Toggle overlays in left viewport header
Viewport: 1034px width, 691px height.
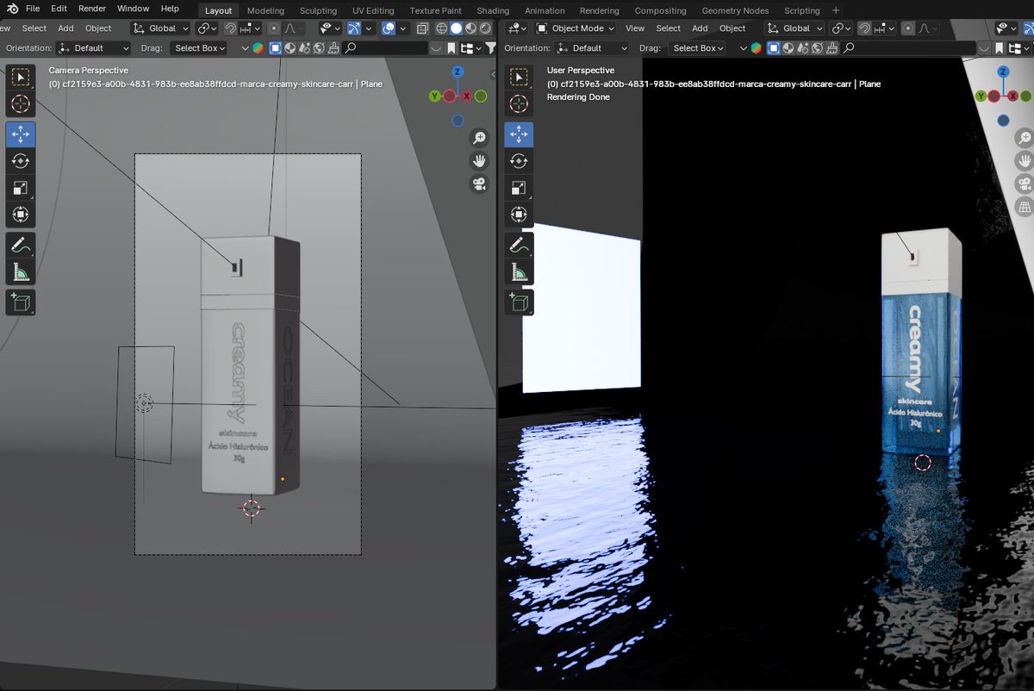[x=389, y=28]
